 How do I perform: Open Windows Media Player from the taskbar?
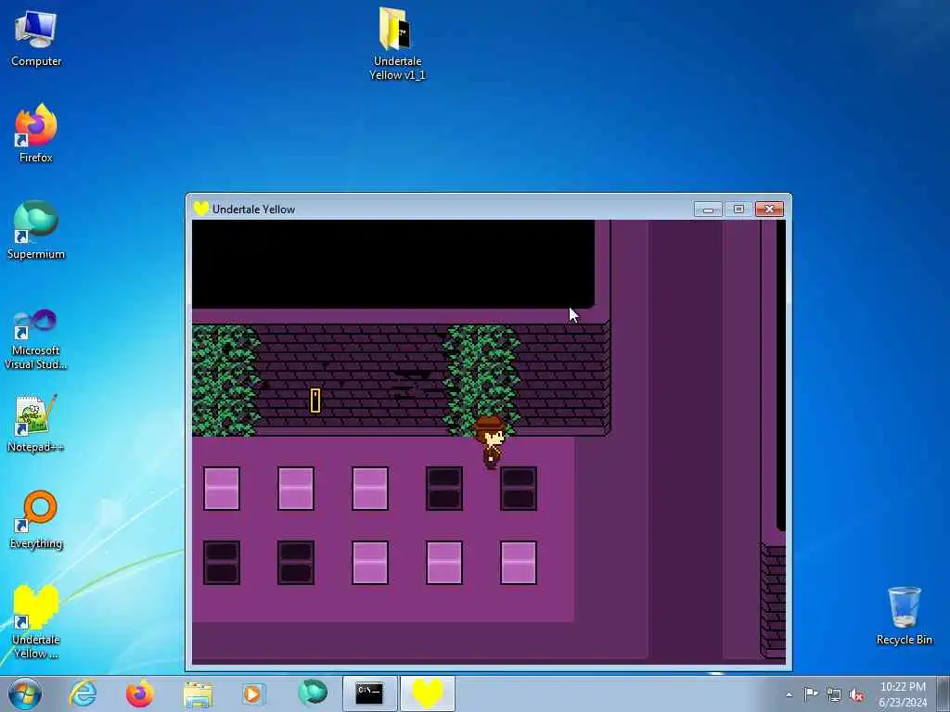click(253, 693)
